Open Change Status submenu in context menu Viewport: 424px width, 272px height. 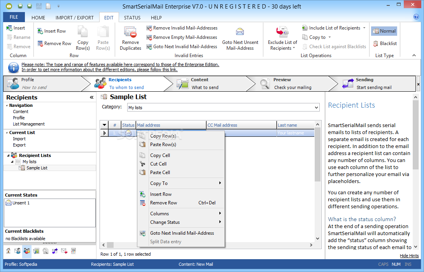[181, 222]
